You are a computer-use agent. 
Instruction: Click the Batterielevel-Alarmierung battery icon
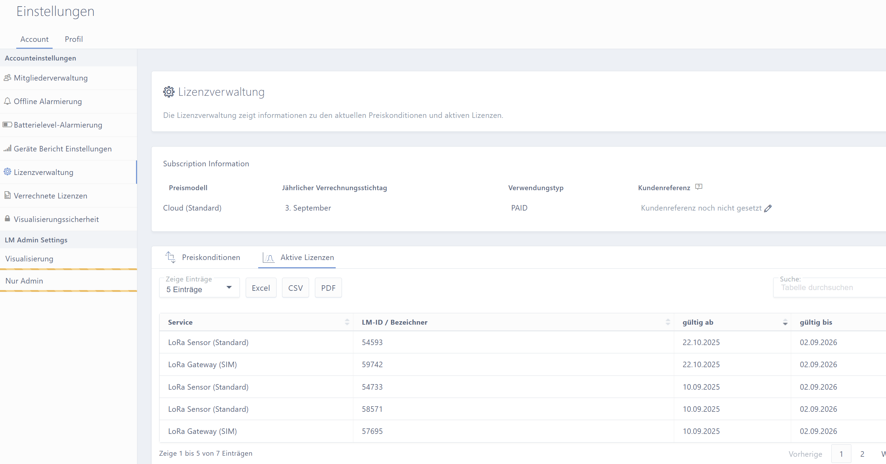(x=7, y=124)
